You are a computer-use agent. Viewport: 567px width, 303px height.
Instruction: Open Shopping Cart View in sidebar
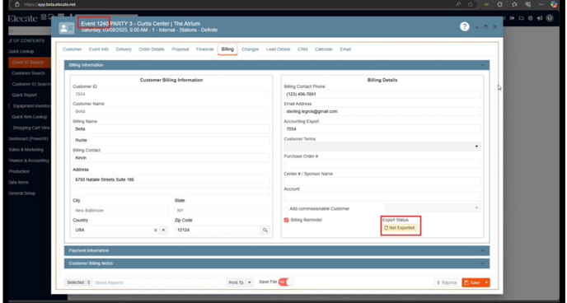tap(31, 128)
